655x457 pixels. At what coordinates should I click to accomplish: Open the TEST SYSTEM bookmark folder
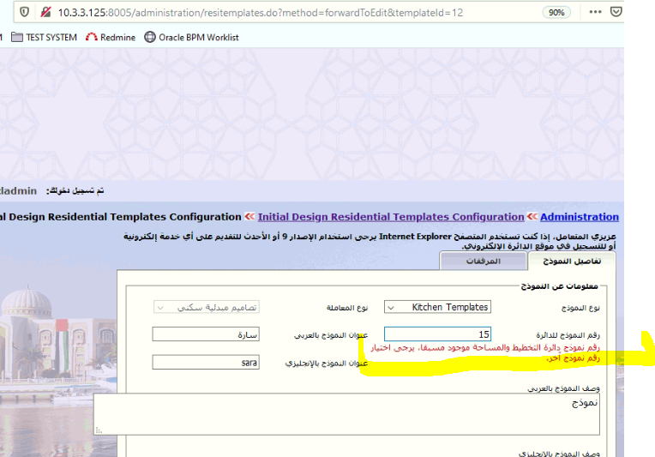(x=44, y=37)
